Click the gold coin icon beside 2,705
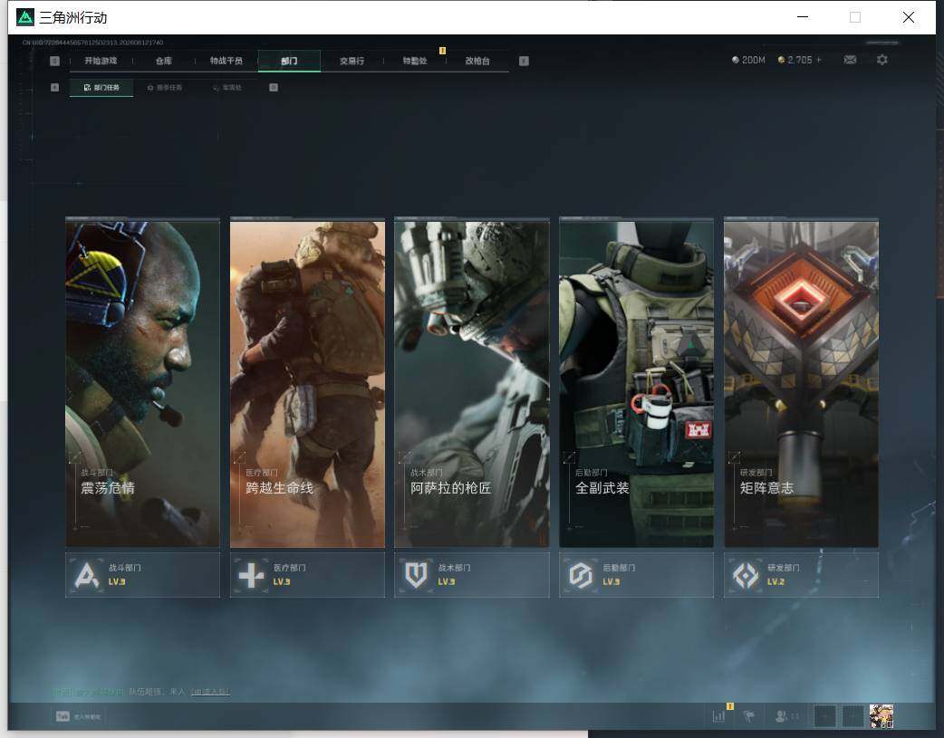Screen dimensions: 944x738 tap(781, 60)
